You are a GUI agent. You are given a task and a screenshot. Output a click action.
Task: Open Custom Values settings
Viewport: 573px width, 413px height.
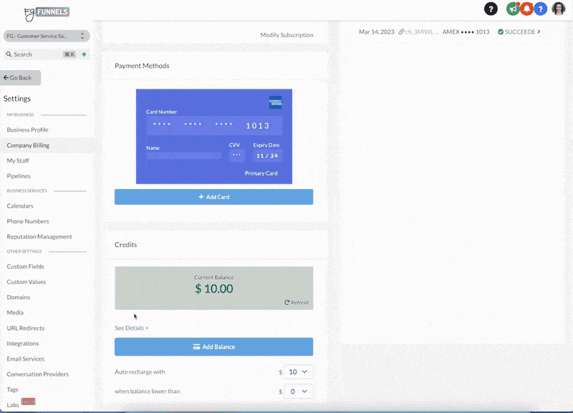(26, 281)
